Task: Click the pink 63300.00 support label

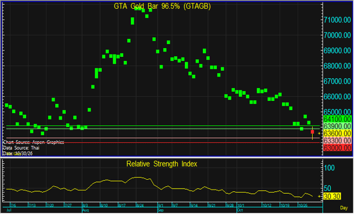Action: [338, 140]
